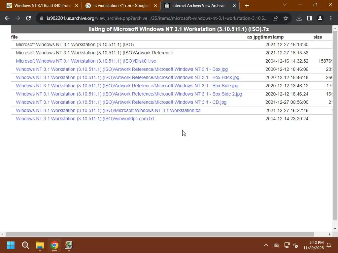Open the NT 3.1 - Box Side 2.jpg link
This screenshot has width=338, height=253.
tap(129, 94)
